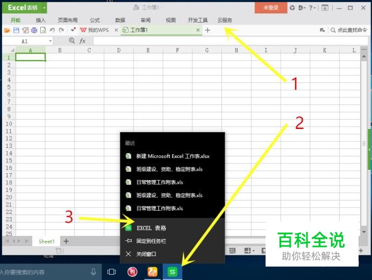Screen dimensions: 372x280
Task: Expand the Name Box dropdown arrow
Action: tap(51, 41)
